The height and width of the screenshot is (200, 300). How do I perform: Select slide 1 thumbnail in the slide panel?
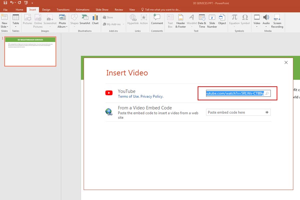[x=30, y=51]
